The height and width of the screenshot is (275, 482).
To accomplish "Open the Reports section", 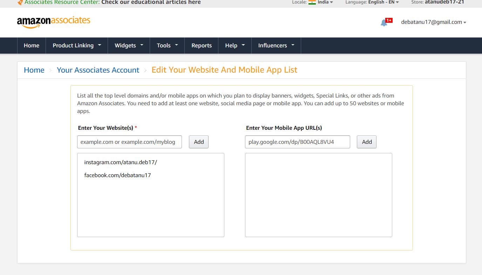I will coord(202,45).
